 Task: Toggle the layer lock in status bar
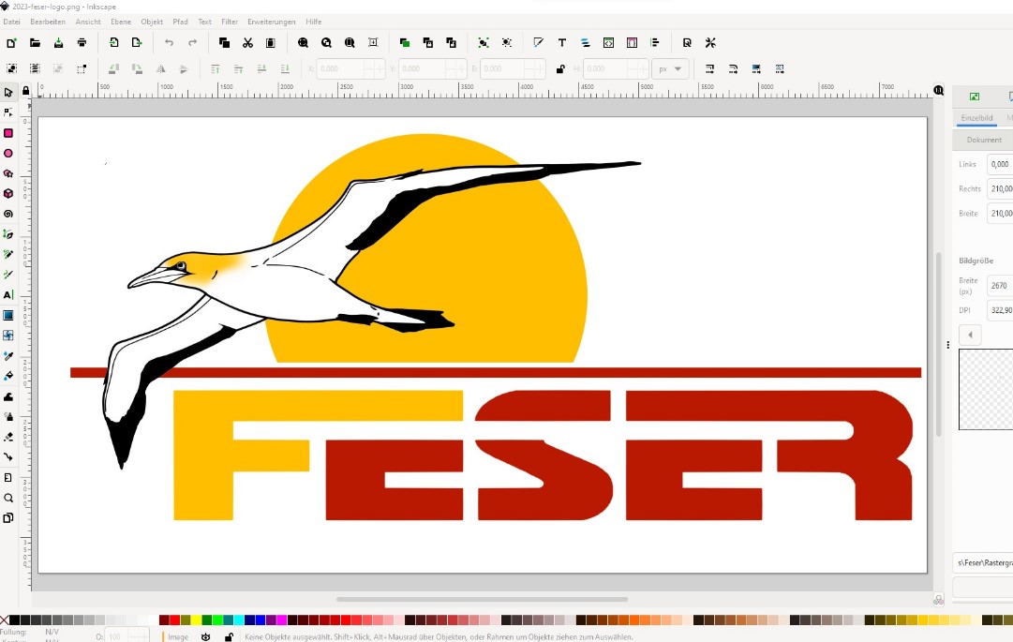(x=229, y=636)
